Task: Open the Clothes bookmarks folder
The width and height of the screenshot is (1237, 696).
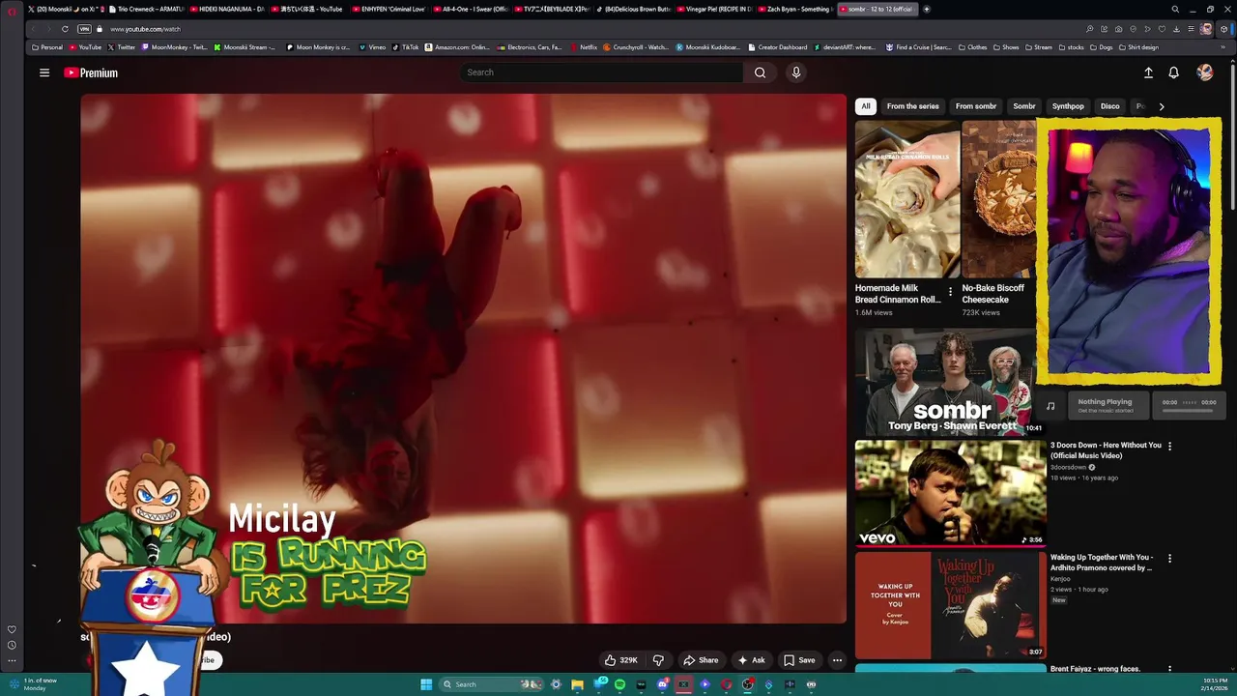Action: (972, 47)
